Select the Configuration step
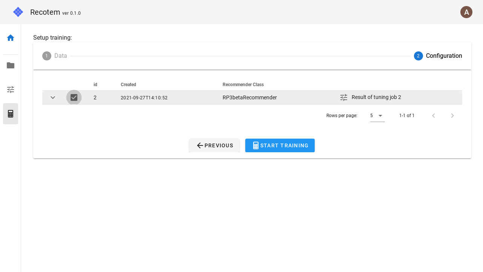 pyautogui.click(x=438, y=56)
